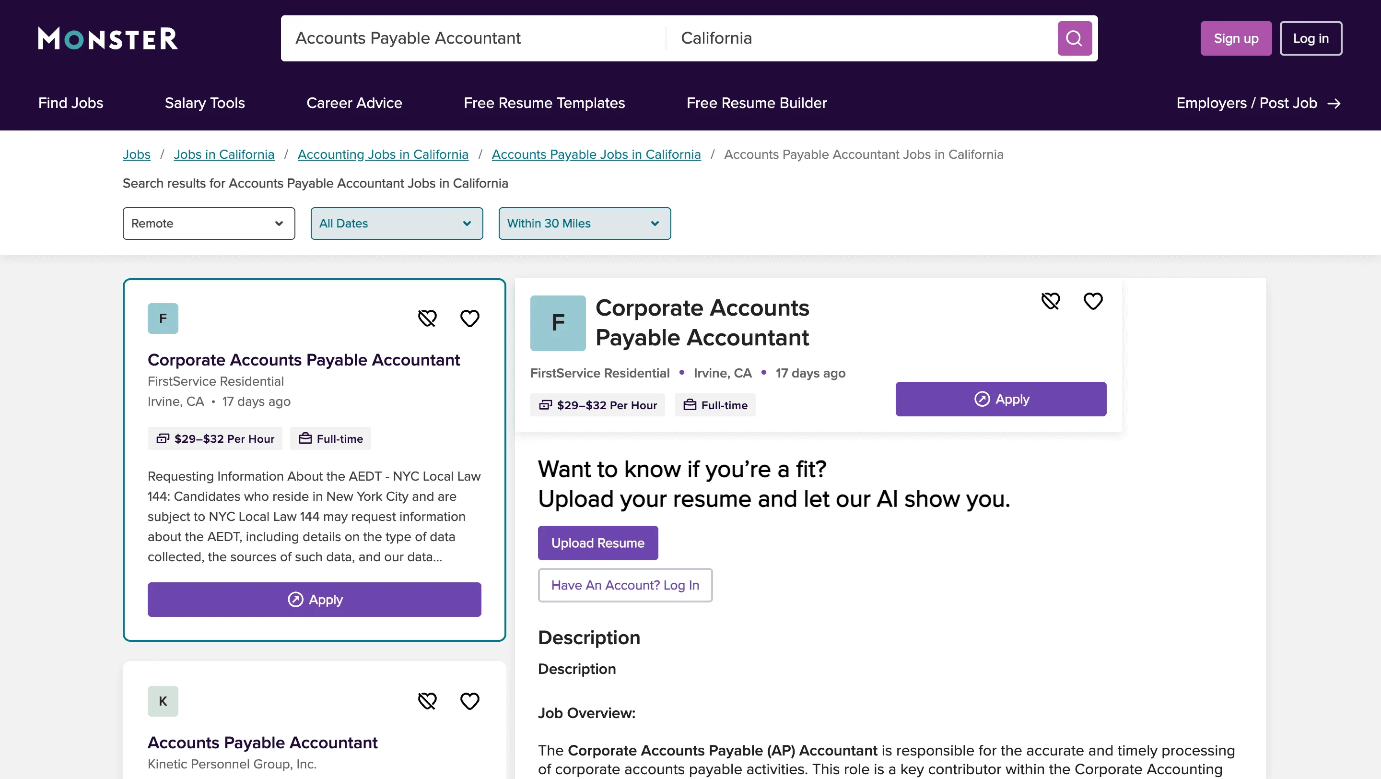Viewport: 1381px width, 779px height.
Task: Click the Monster logo
Action: point(108,38)
